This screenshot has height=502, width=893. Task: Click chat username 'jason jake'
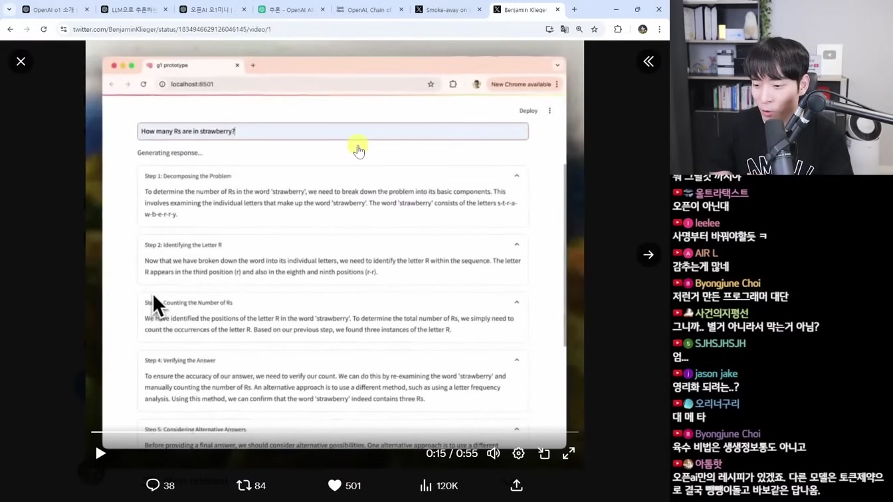716,374
